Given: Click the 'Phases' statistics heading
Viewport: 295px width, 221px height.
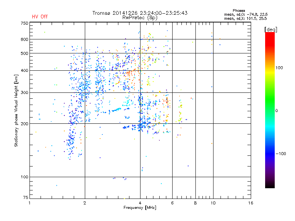Looking at the screenshot, I should [x=239, y=11].
